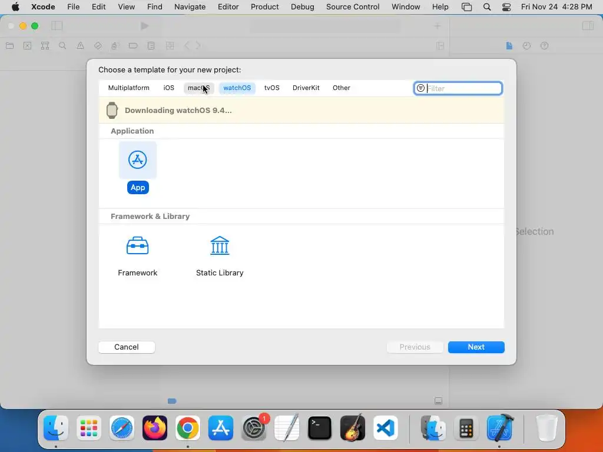Open the Apple menu
The height and width of the screenshot is (452, 603).
[15, 6]
